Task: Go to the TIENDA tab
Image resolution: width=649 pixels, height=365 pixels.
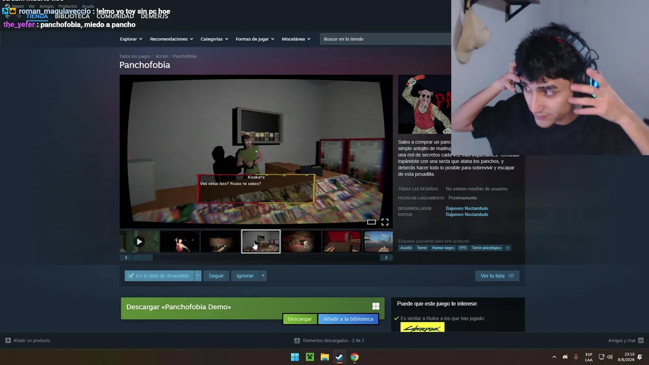Action: (x=37, y=16)
